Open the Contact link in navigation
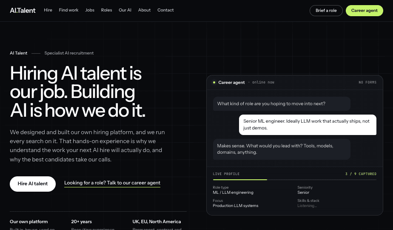 click(x=165, y=10)
